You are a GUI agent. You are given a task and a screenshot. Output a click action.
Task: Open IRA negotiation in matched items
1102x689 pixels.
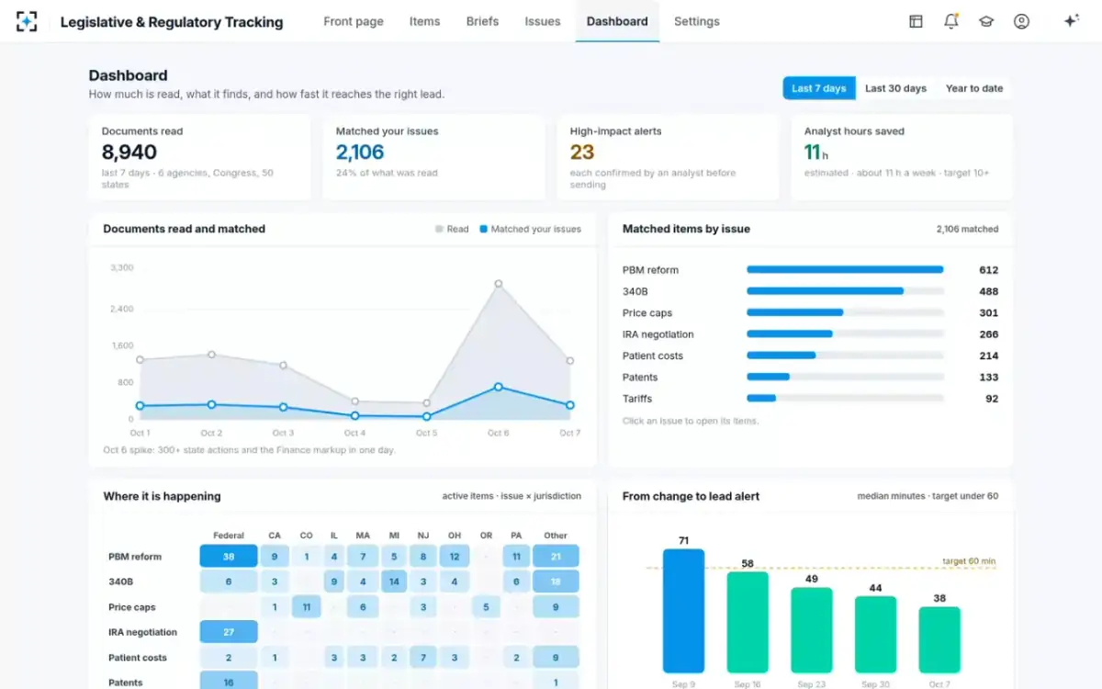point(810,334)
